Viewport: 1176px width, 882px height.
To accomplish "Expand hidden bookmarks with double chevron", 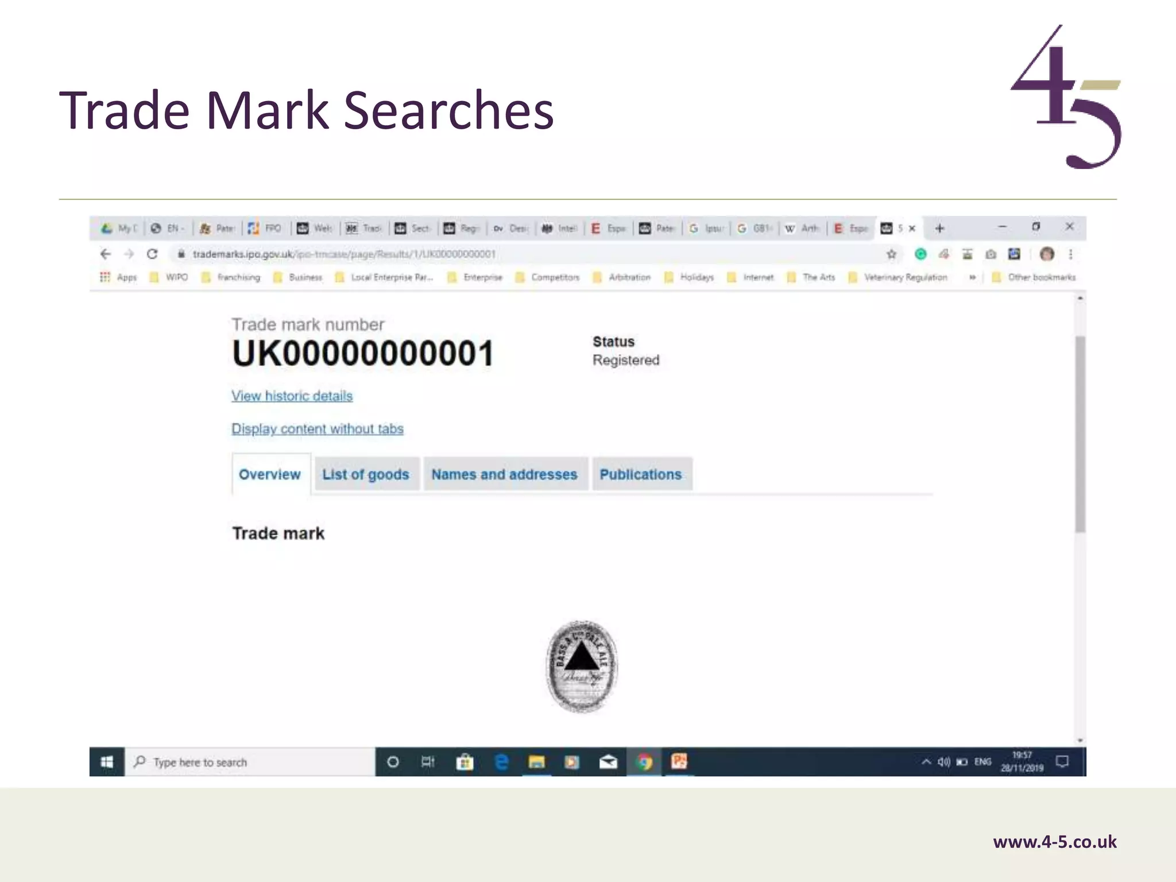I will click(972, 277).
